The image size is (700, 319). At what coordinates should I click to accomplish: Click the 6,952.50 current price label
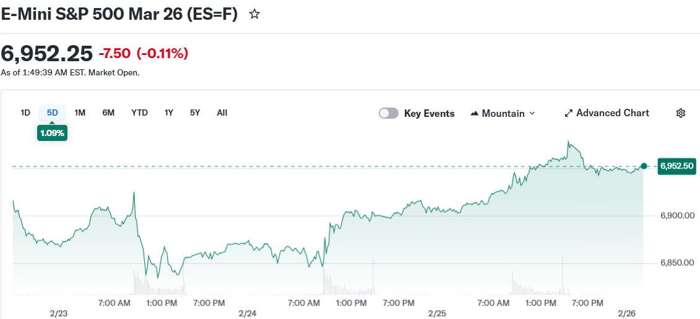[x=676, y=166]
